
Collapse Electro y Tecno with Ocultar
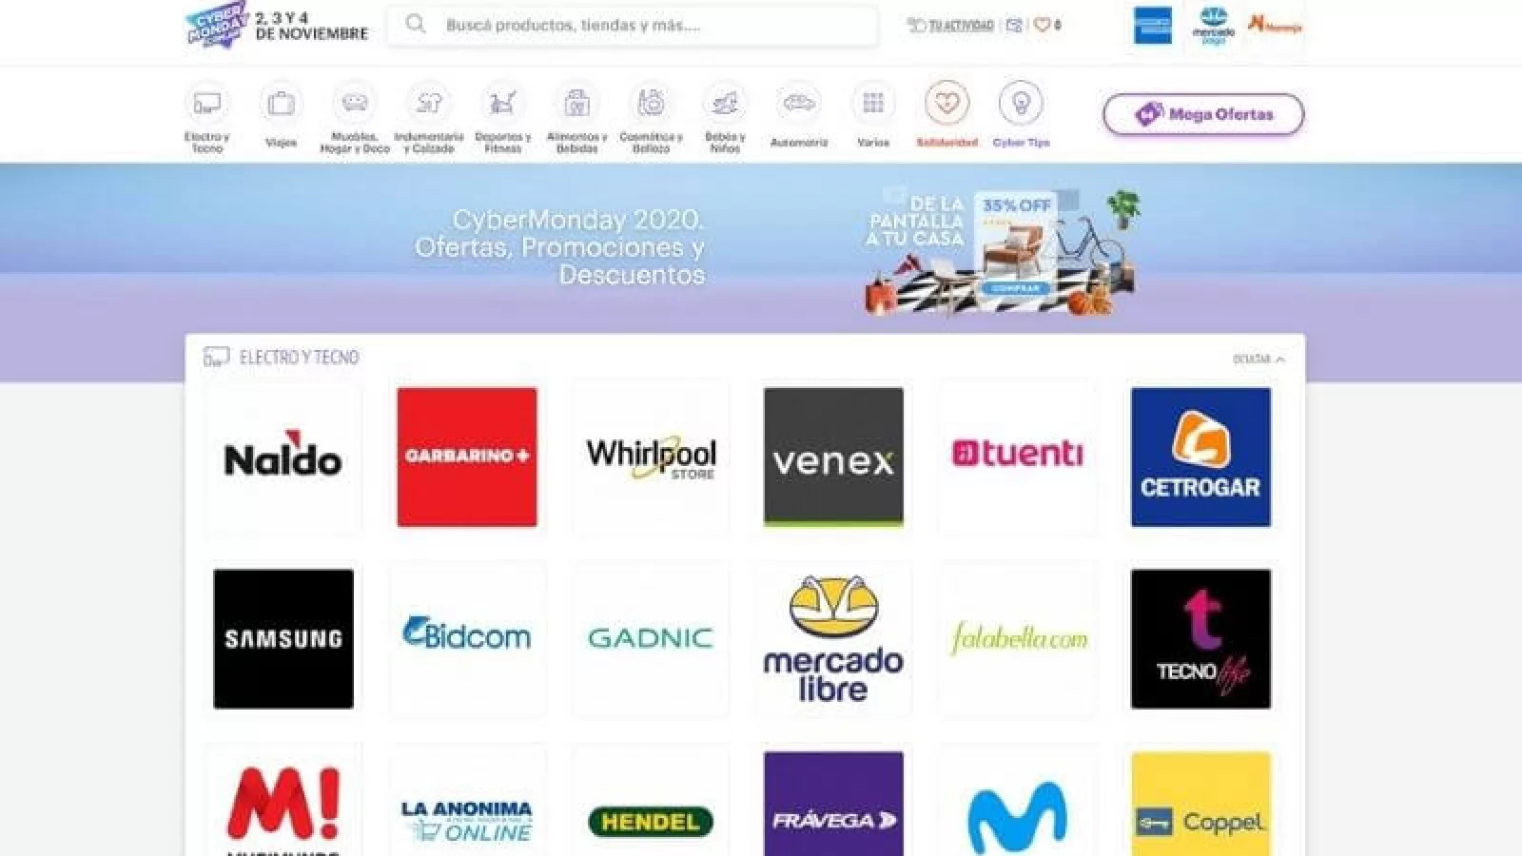(1258, 359)
